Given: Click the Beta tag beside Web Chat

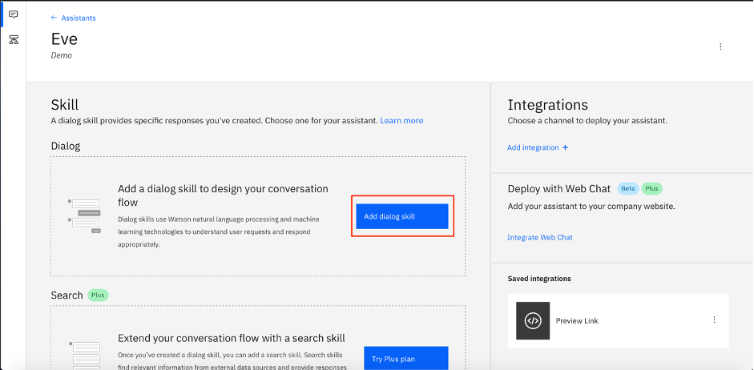Looking at the screenshot, I should [x=627, y=189].
